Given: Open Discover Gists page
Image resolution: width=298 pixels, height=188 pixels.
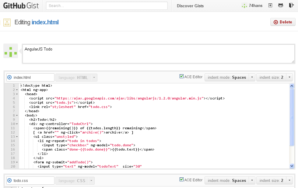Looking at the screenshot, I should click(190, 6).
